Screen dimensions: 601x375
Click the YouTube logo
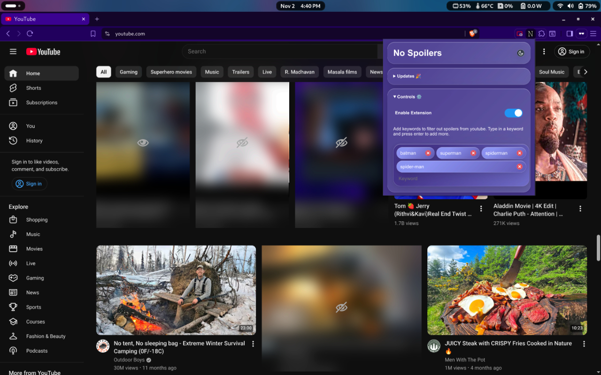[x=43, y=52]
